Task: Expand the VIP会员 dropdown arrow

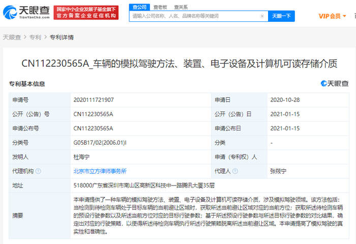Action: [344, 16]
